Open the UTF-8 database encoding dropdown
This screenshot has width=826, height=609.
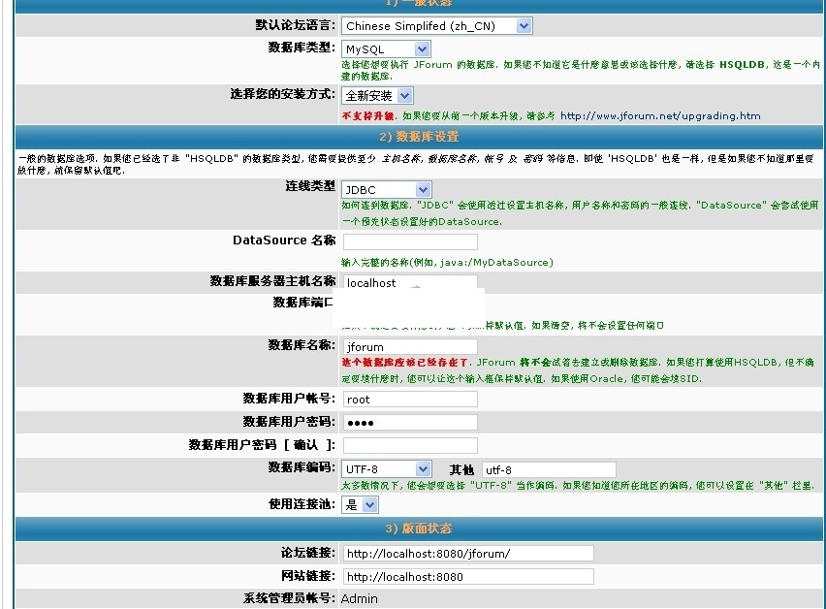(386, 469)
